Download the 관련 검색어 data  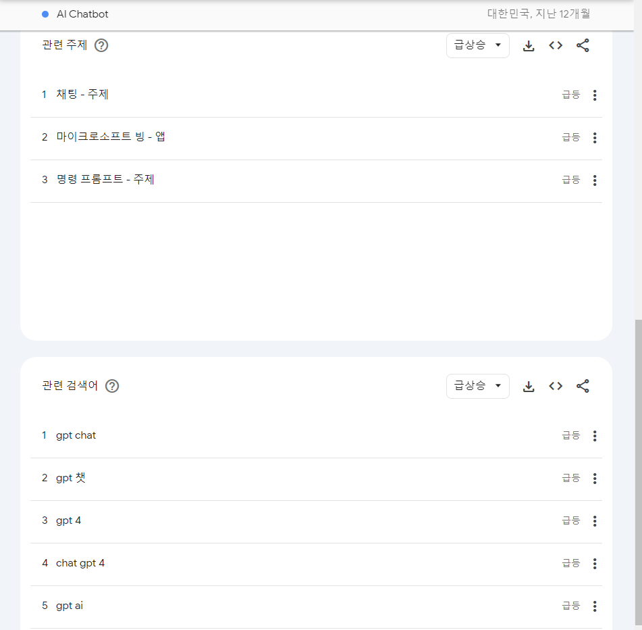click(529, 386)
